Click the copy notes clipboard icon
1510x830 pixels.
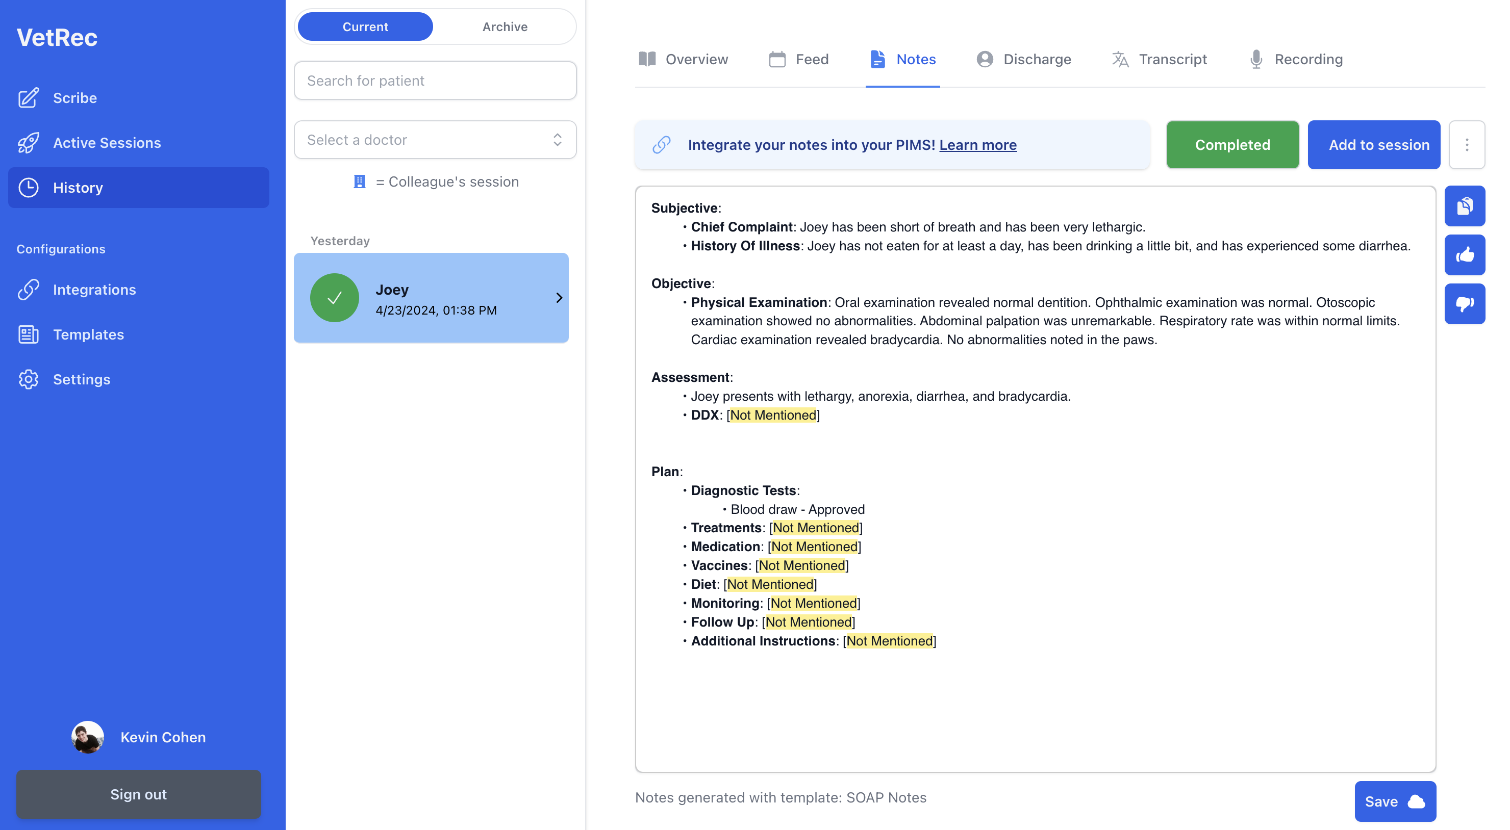[1464, 206]
